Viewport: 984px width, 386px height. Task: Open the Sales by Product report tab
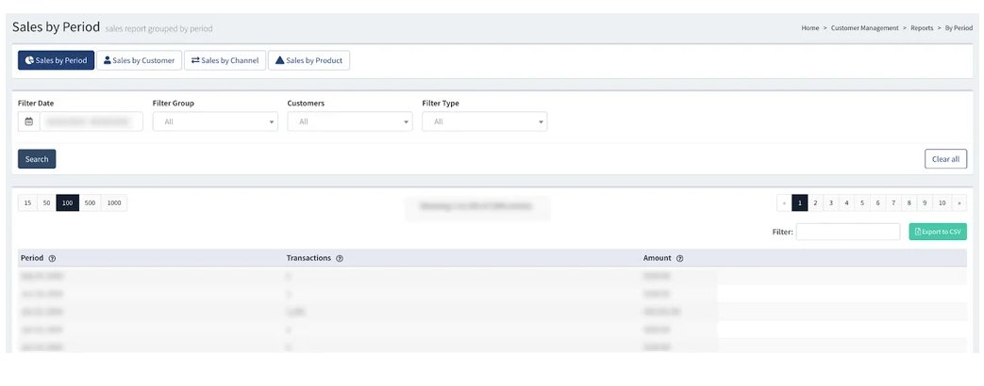(309, 60)
